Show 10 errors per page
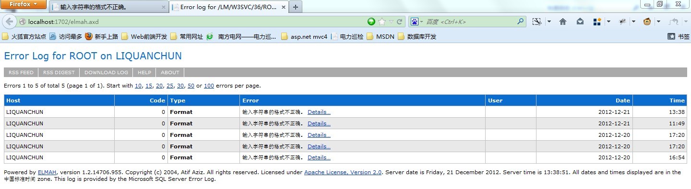The width and height of the screenshot is (691, 189). tap(138, 86)
